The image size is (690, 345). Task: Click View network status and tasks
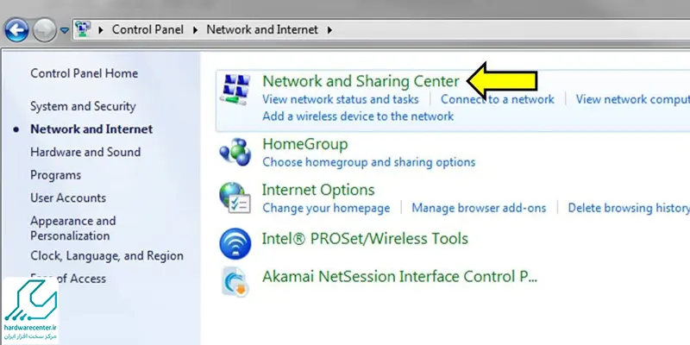point(341,99)
